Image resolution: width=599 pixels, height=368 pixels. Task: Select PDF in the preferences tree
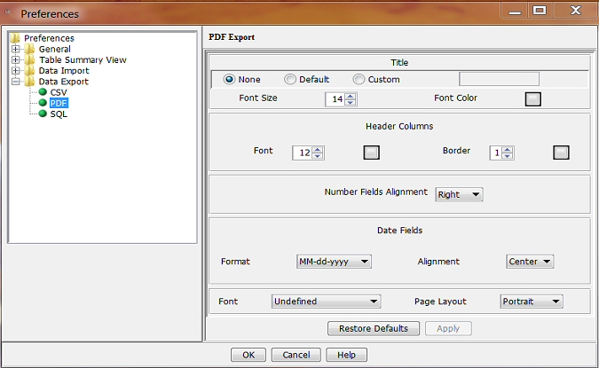[x=59, y=103]
